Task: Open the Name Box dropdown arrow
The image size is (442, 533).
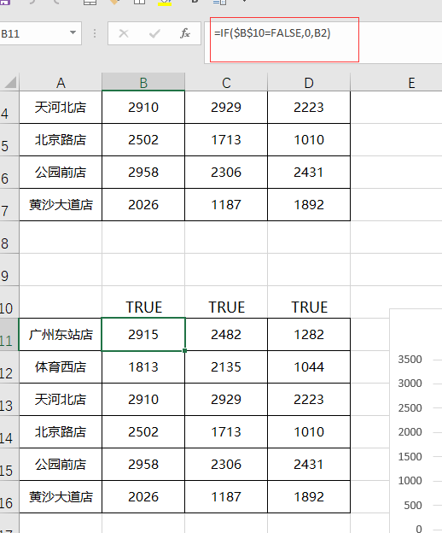Action: (73, 33)
